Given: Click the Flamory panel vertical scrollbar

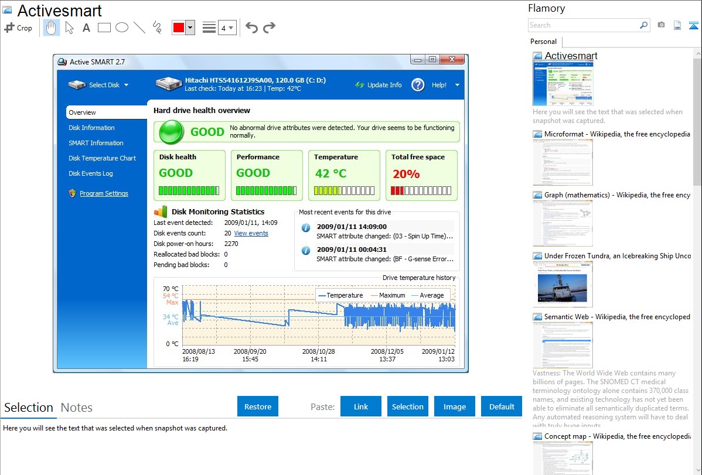Looking at the screenshot, I should tap(697, 121).
